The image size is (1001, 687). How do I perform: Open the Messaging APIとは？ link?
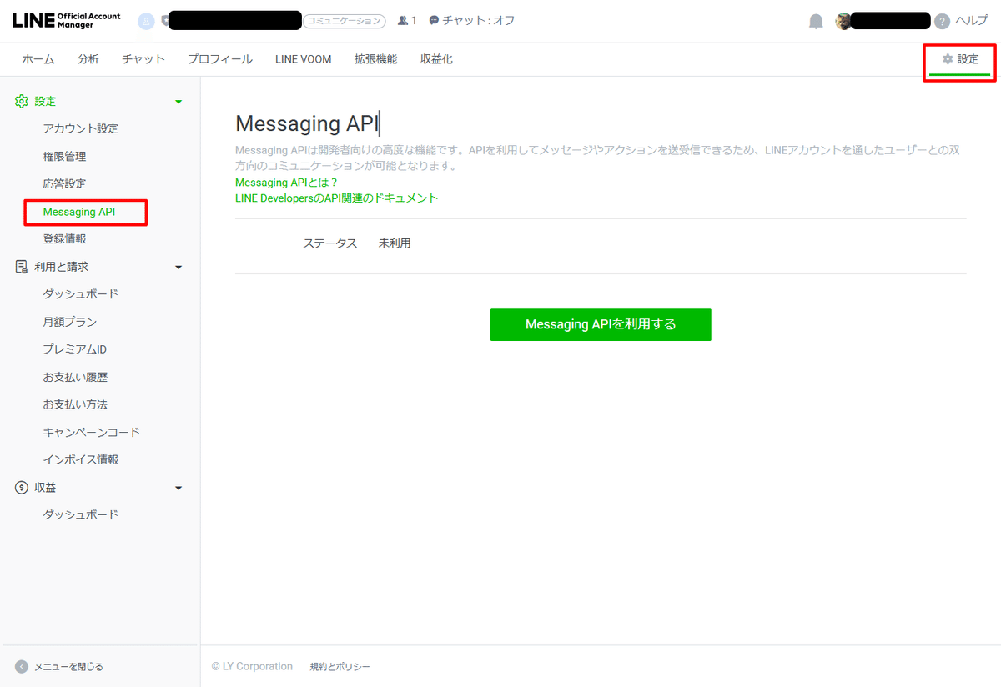pyautogui.click(x=286, y=182)
